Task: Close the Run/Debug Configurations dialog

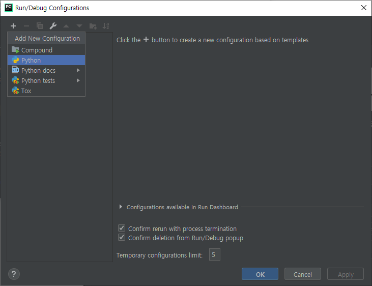Action: coord(363,8)
